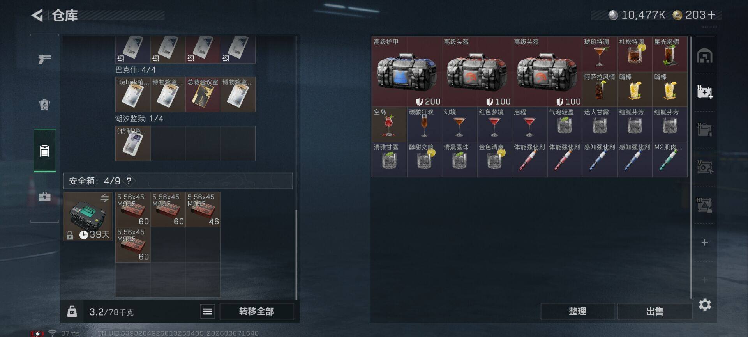Click the safe box help question mark
748x337 pixels.
tap(129, 181)
